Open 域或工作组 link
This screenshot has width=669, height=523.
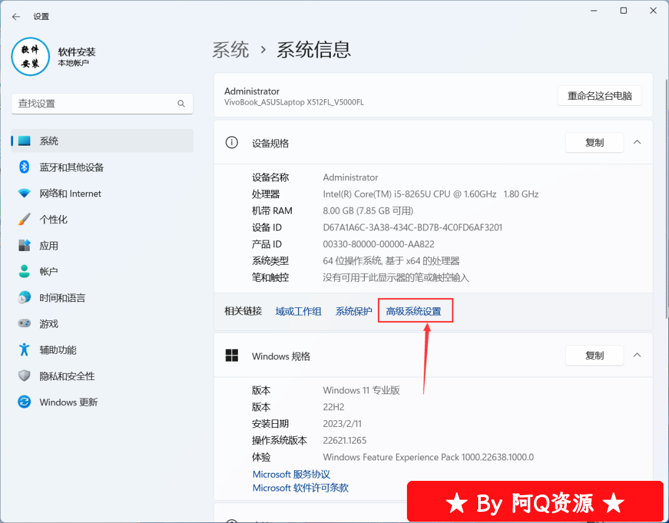(x=298, y=311)
